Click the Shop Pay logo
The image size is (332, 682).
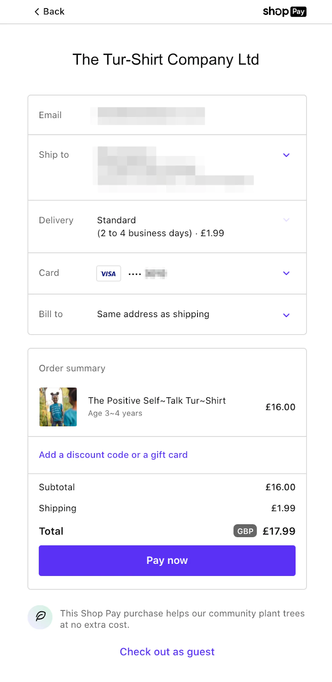click(284, 12)
